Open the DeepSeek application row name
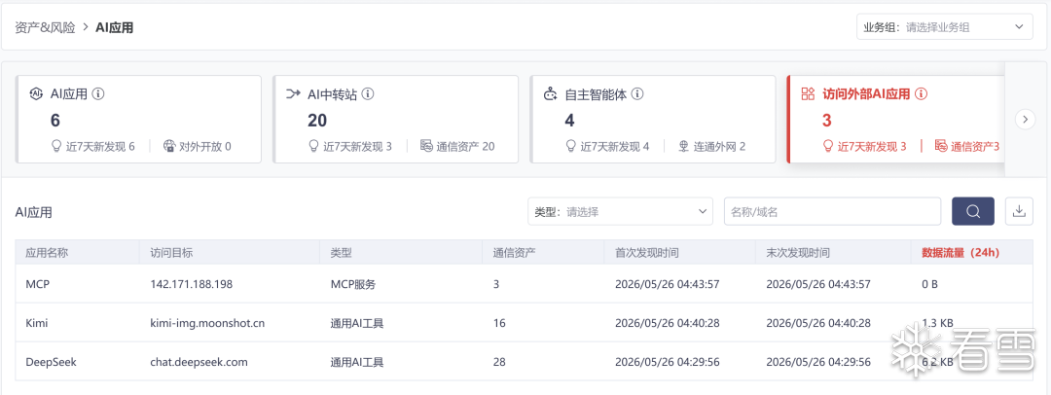 tap(51, 362)
